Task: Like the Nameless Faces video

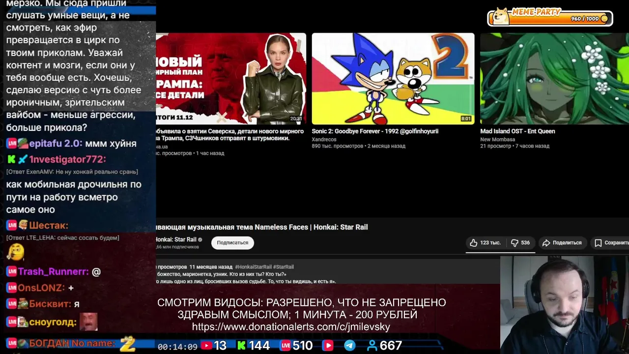Action: click(x=485, y=243)
